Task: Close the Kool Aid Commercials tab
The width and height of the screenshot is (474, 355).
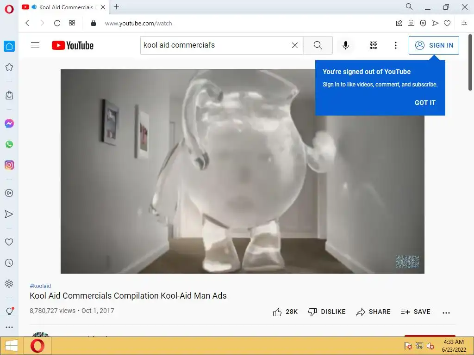Action: click(103, 7)
